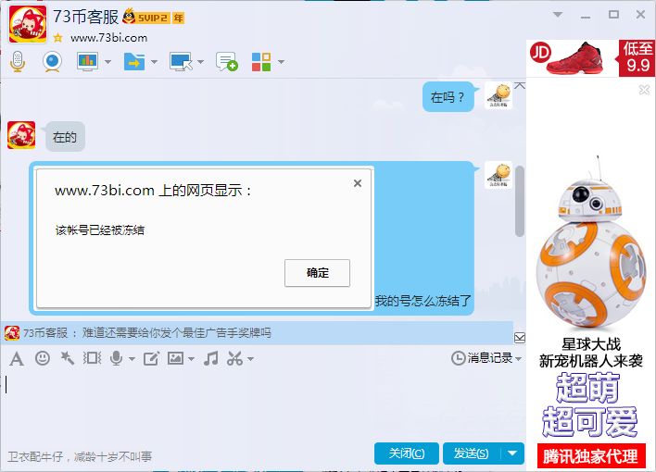The height and width of the screenshot is (472, 656).
Task: Click the www.73bi.com signature text
Action: [x=108, y=38]
